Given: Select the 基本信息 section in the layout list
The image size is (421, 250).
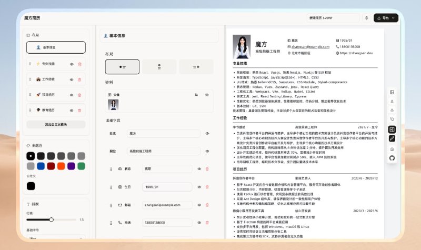Looking at the screenshot, I should 56,47.
